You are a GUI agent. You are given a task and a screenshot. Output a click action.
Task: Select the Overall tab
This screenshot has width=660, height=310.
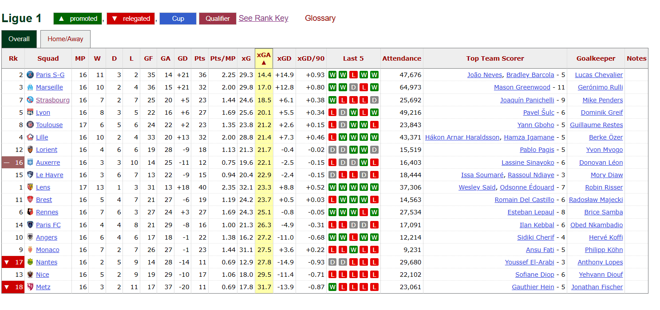pos(19,39)
